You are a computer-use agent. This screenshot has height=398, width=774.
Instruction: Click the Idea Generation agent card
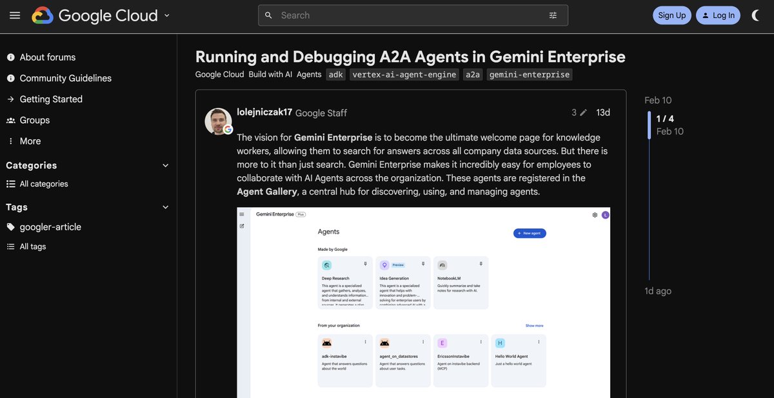coord(402,283)
